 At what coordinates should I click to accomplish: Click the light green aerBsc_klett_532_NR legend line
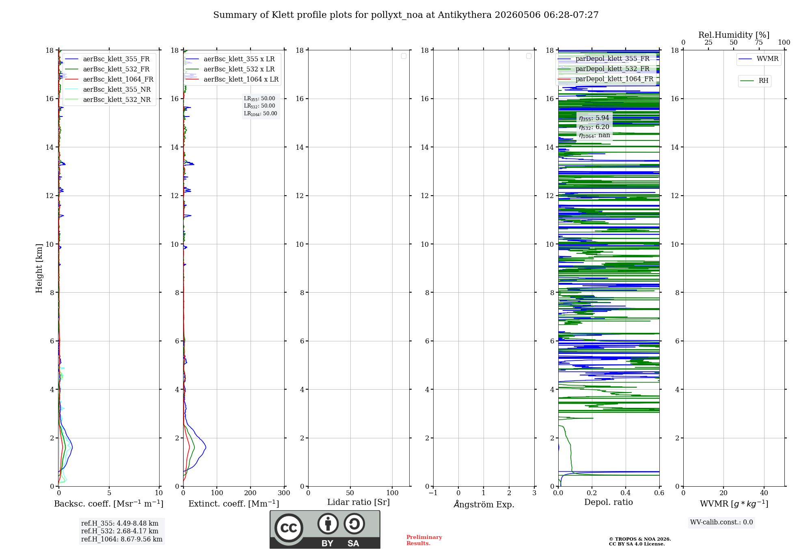tap(71, 100)
